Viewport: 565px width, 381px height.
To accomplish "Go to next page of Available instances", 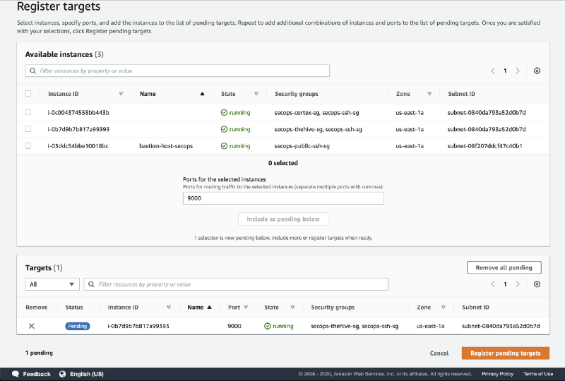I will tap(518, 71).
